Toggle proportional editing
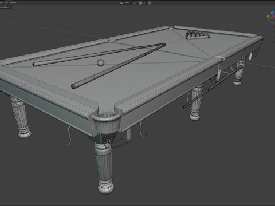Viewport: 275px width, 206px height. (150, 3)
